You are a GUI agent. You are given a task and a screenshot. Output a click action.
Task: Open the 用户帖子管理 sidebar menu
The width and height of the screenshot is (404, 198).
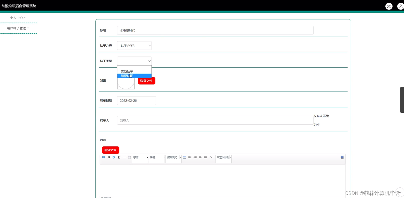click(x=19, y=28)
